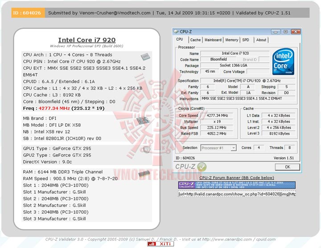Screen dimensions: 321x248
Task: Click the Code Name field Bloomfield
Action: (218, 59)
